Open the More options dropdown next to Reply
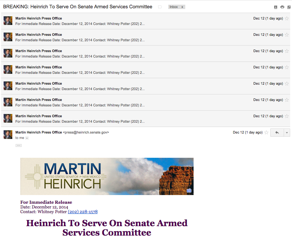The image size is (292, 241). point(287,132)
